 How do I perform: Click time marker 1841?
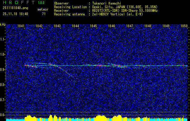pyautogui.click(x=21, y=26)
